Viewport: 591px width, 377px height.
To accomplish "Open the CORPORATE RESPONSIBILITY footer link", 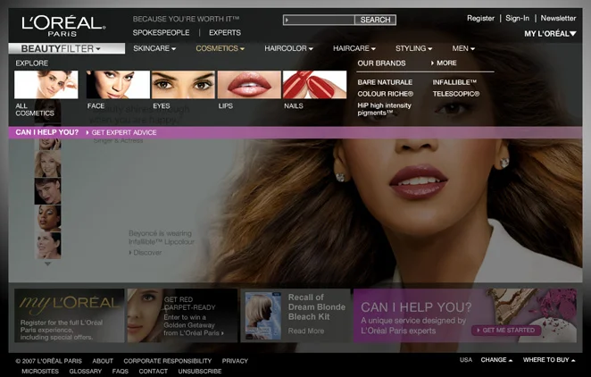I will (167, 361).
